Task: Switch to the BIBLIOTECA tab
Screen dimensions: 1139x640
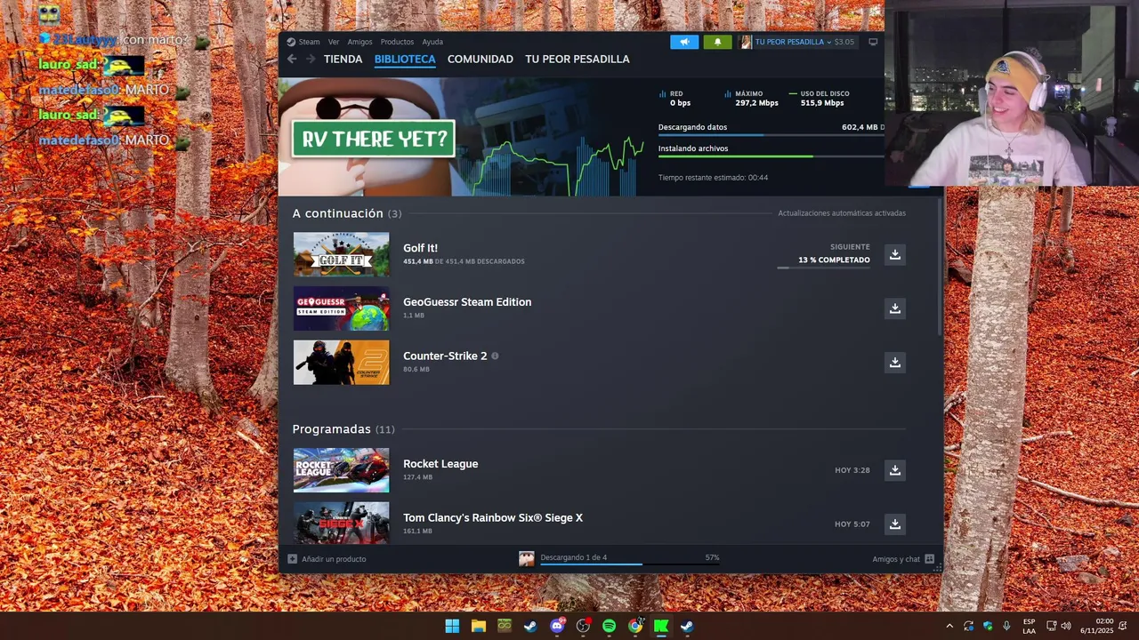Action: click(x=405, y=59)
